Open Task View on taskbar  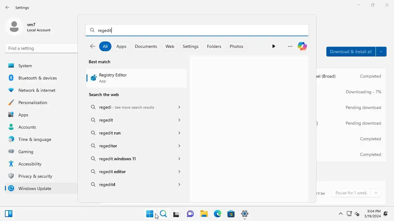click(x=176, y=214)
